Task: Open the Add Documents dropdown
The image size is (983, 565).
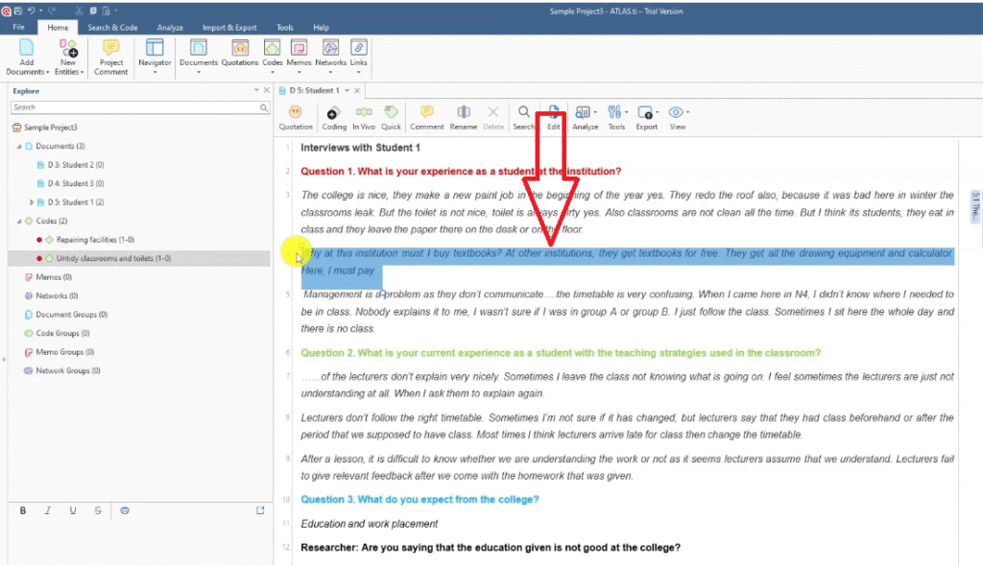Action: point(26,72)
